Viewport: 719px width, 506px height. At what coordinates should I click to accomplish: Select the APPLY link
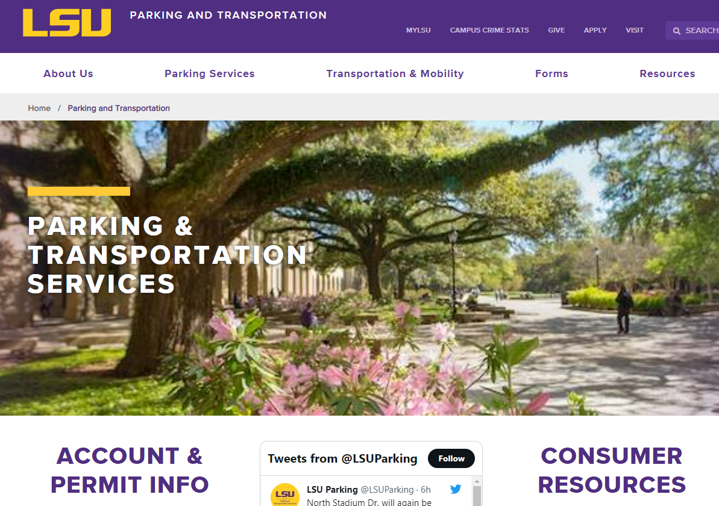[595, 30]
